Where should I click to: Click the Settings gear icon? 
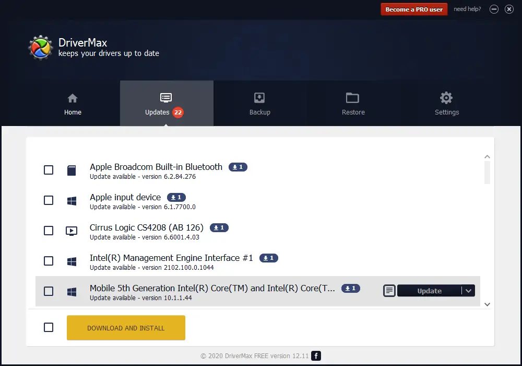(x=446, y=98)
